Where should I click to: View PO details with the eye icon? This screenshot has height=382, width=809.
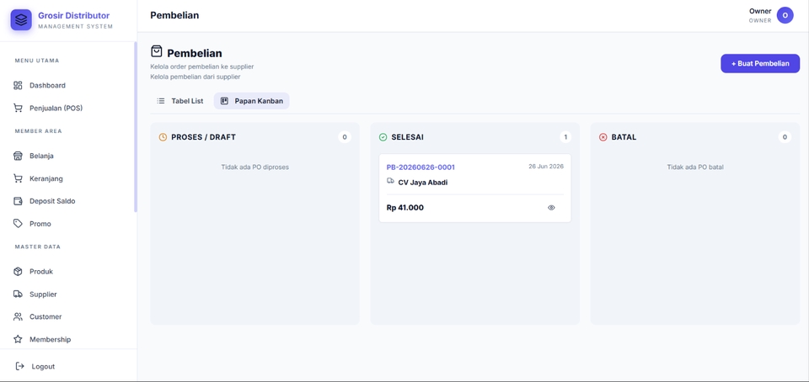tap(551, 208)
